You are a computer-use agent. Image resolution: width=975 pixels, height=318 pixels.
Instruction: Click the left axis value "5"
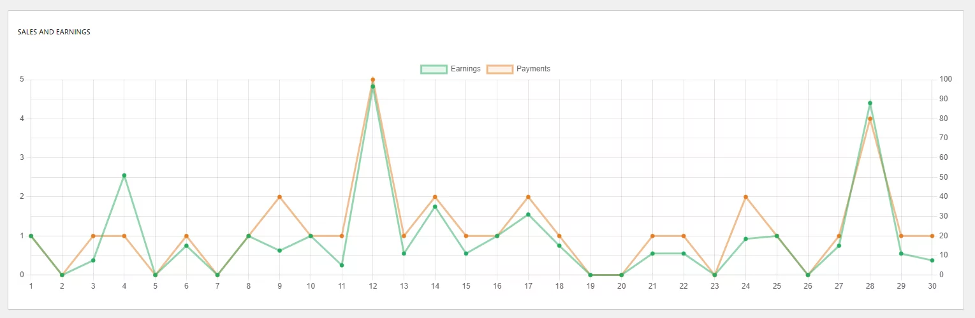pyautogui.click(x=22, y=80)
